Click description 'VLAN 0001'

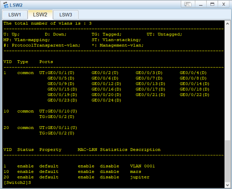[142, 166]
